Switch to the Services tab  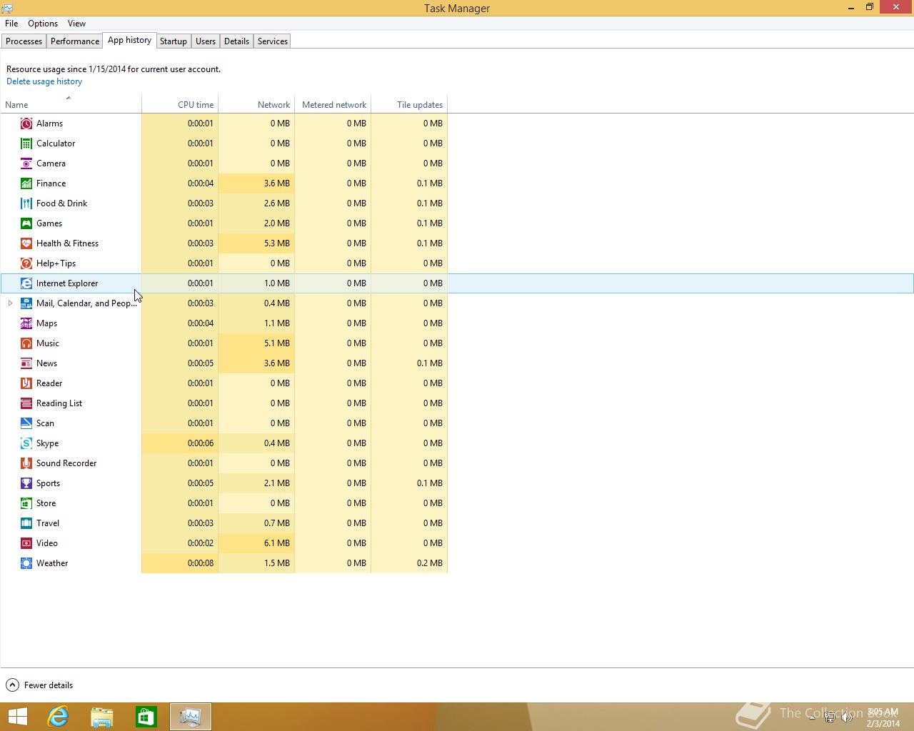coord(273,41)
